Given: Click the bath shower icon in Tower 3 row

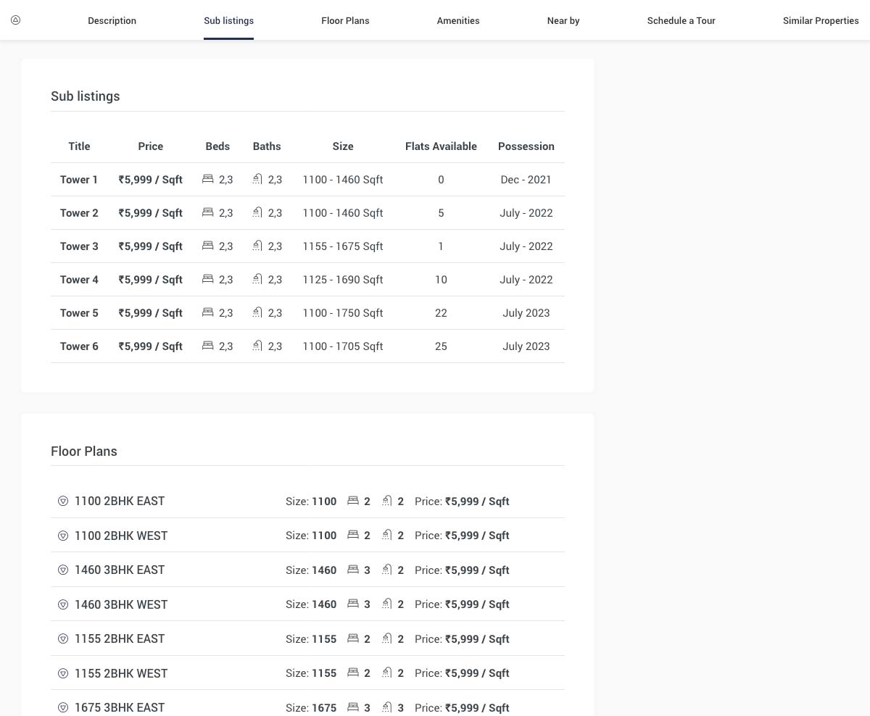Looking at the screenshot, I should (x=257, y=246).
